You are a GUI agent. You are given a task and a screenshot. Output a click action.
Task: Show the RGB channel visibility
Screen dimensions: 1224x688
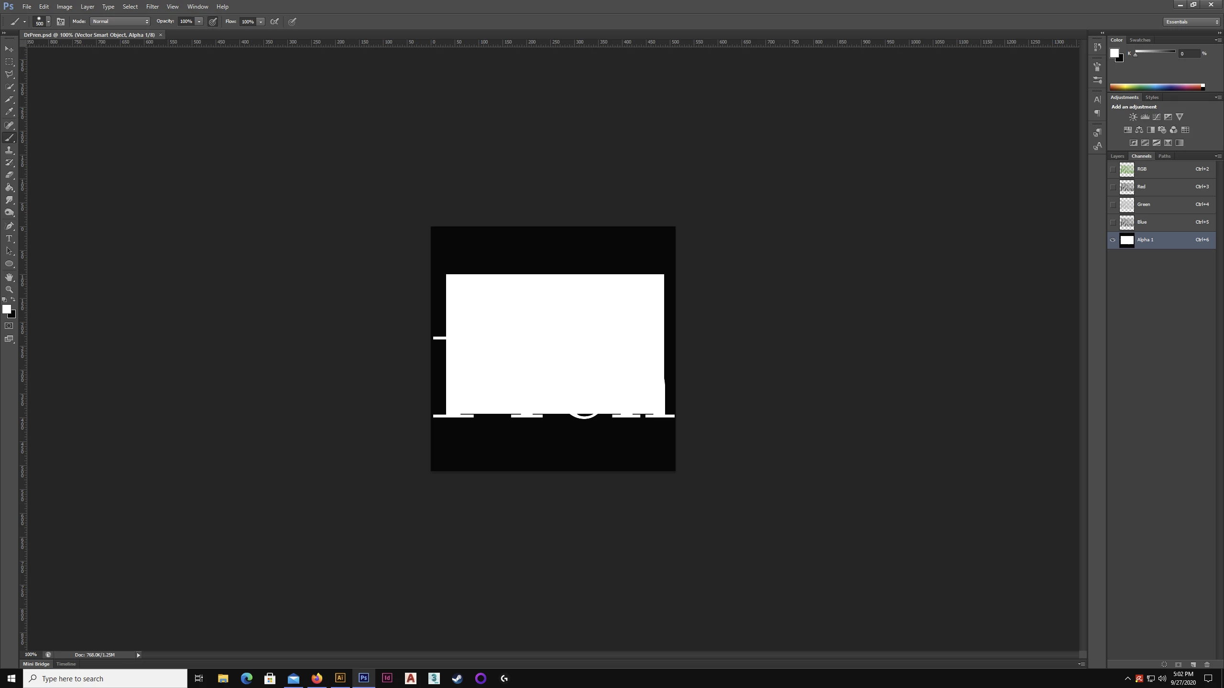(1113, 169)
